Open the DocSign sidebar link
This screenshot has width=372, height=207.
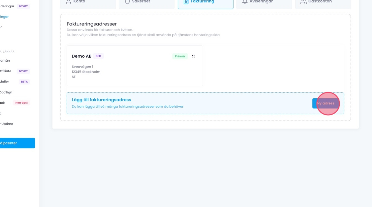6,92
